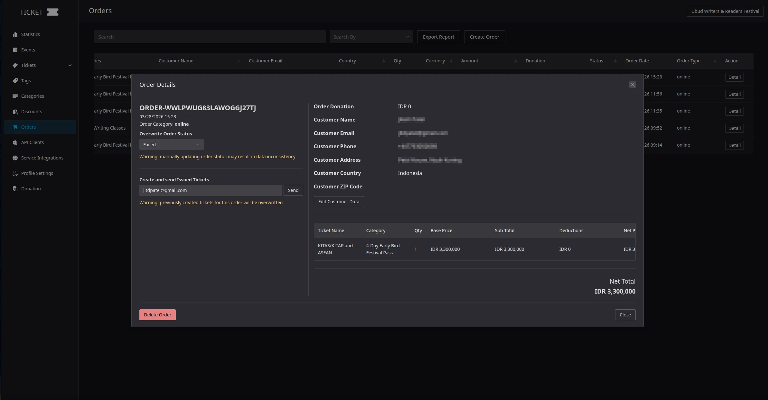Click the red Delete Order button

coord(157,315)
